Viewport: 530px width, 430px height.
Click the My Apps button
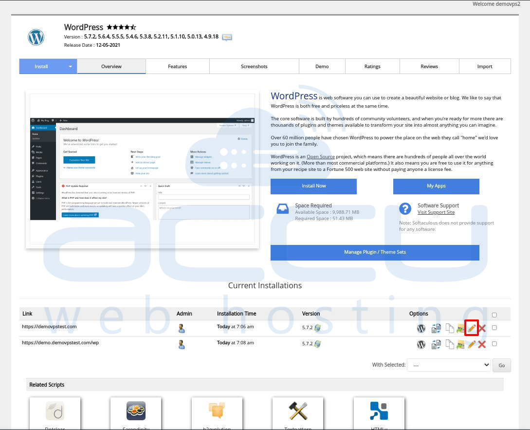[x=436, y=186]
